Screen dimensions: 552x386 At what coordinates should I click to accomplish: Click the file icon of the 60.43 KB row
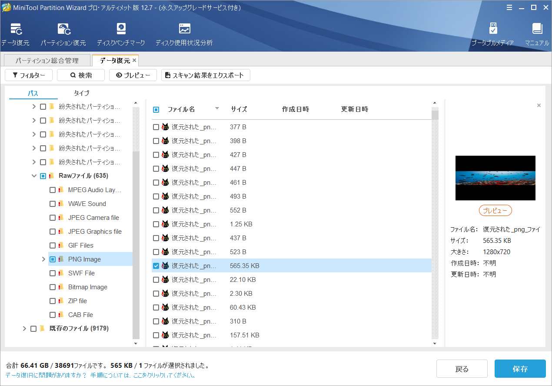click(165, 307)
